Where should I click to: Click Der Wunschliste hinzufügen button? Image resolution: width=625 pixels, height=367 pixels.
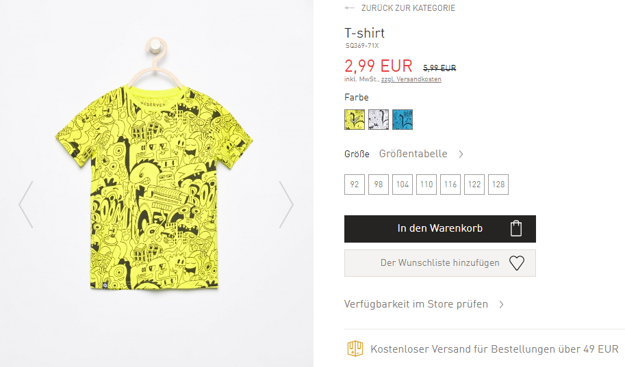point(440,263)
